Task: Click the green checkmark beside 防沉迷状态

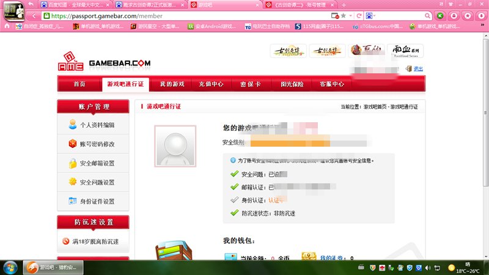Action: click(235, 213)
